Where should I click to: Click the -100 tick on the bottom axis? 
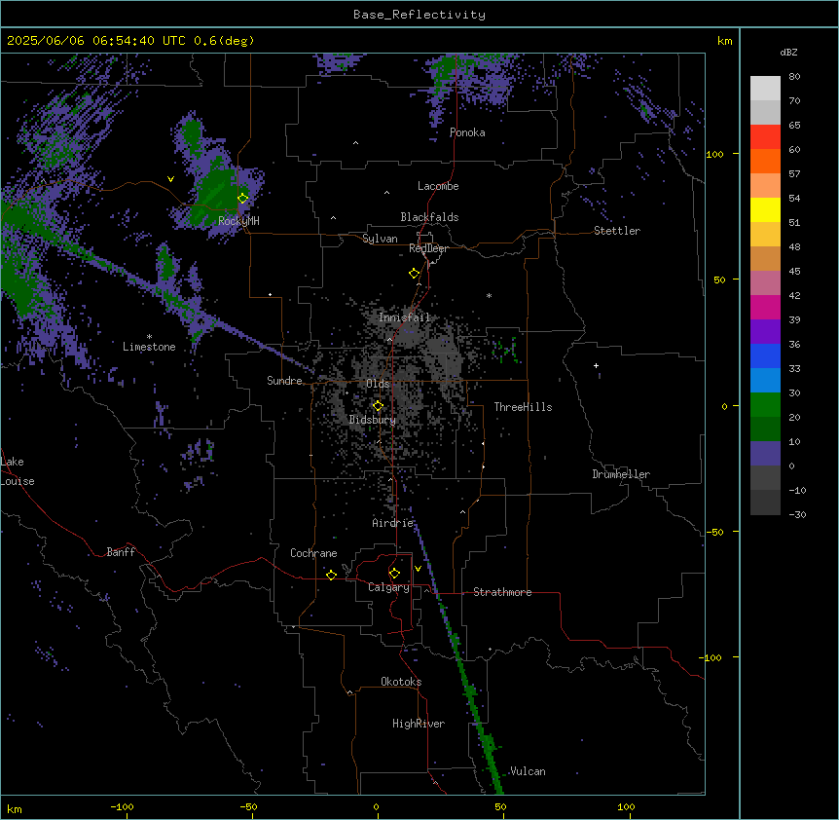[123, 806]
